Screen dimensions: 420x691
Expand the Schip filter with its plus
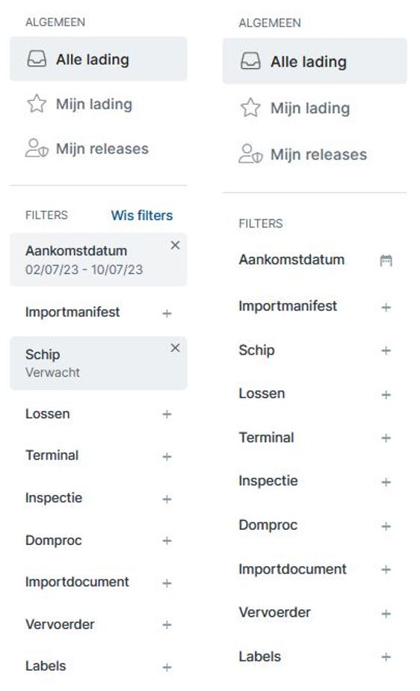386,351
